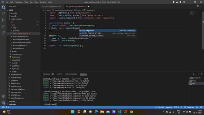Toggle secondary side bar layout icon
Screen dimensions: 204x115
pyautogui.click(x=180, y=2)
